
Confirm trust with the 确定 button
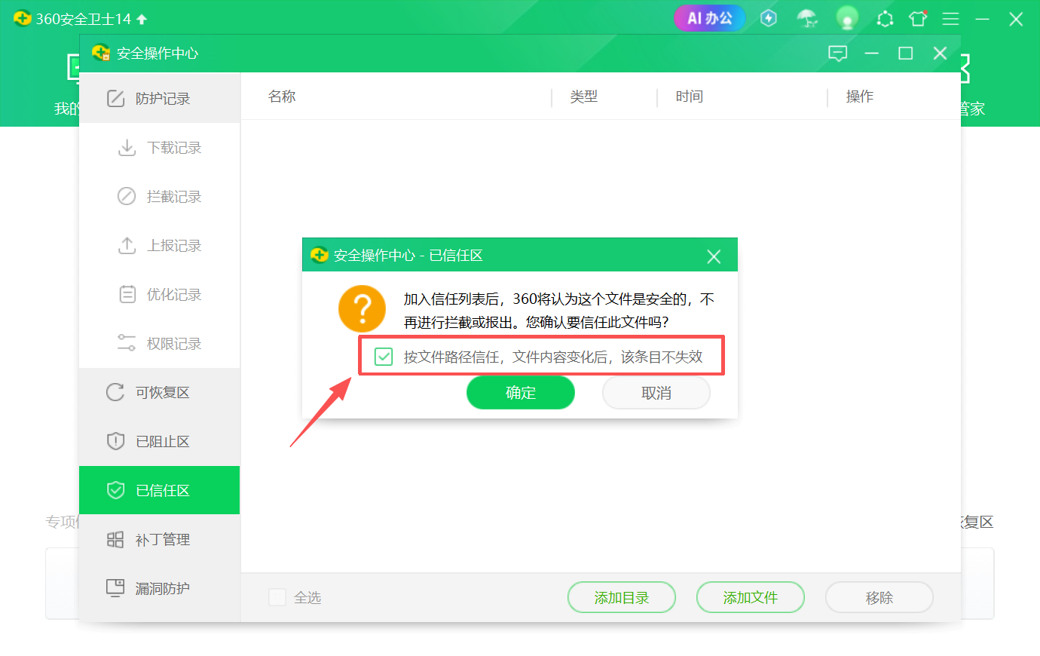(521, 393)
